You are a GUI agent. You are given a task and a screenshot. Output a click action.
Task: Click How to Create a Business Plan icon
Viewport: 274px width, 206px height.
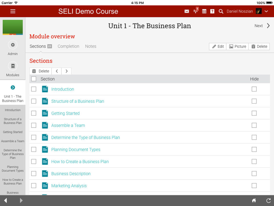click(x=45, y=162)
